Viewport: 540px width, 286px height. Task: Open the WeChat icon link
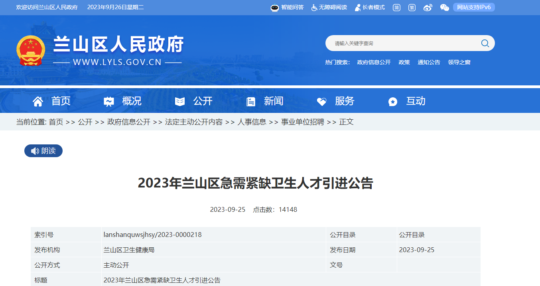444,8
